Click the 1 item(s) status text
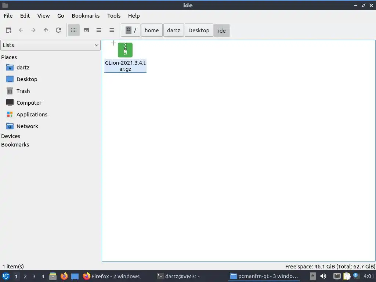The image size is (376, 282). tap(13, 267)
